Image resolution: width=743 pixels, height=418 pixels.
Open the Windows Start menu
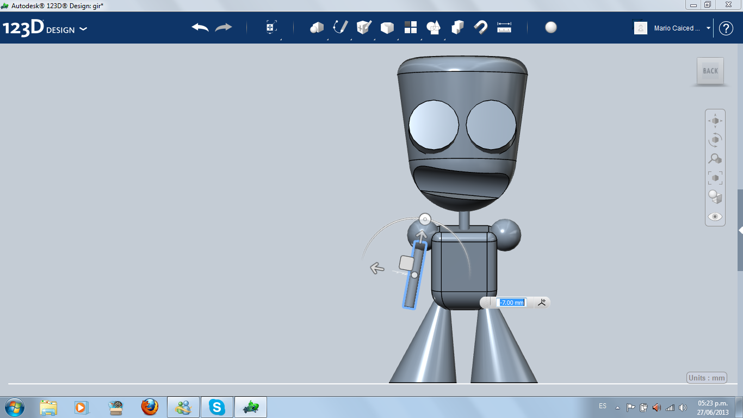[x=15, y=407]
